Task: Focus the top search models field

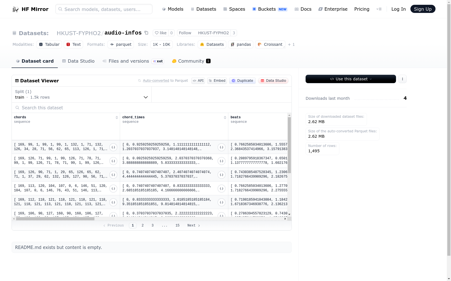Action: point(104,9)
